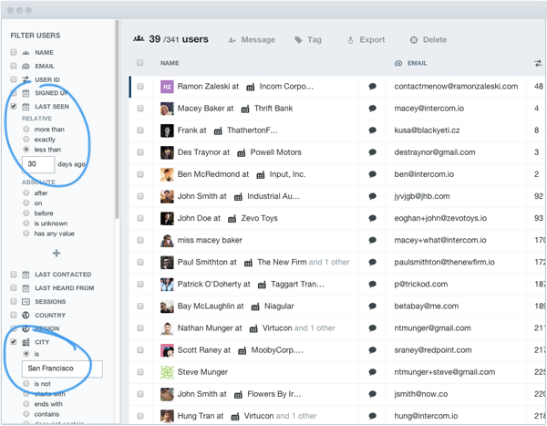This screenshot has width=547, height=426.
Task: Click the filter sidebar scrollbar
Action: [117, 119]
